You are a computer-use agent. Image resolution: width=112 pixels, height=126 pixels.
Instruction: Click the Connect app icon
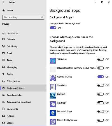tap(53, 95)
